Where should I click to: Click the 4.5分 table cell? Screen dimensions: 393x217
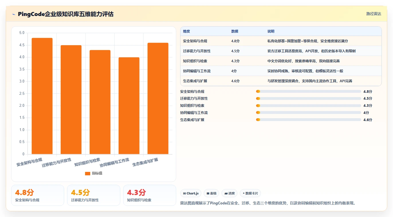[x=235, y=51]
